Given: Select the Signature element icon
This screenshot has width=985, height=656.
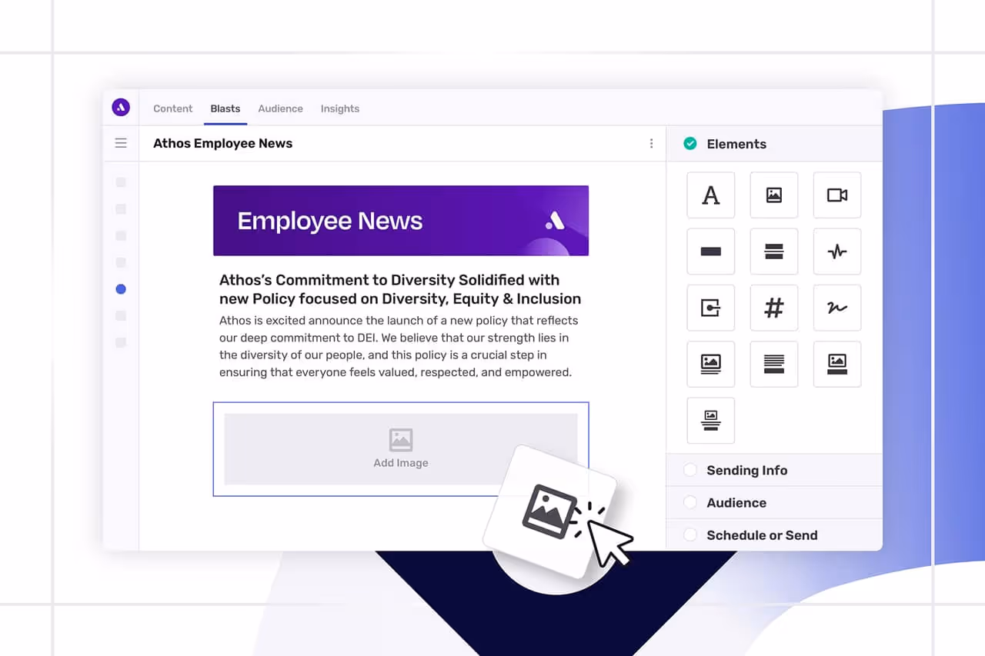Looking at the screenshot, I should [x=836, y=308].
